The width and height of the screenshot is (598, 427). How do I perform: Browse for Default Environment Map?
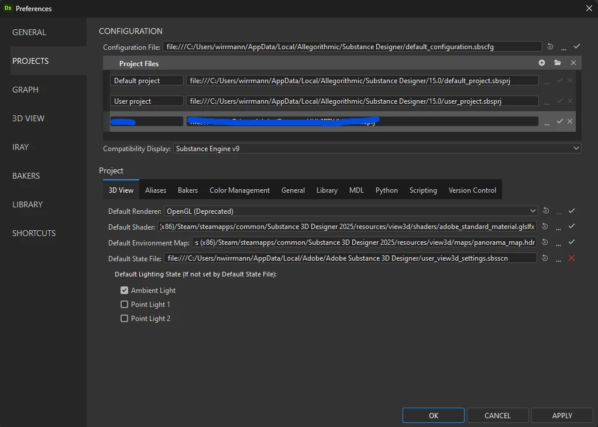click(x=558, y=244)
